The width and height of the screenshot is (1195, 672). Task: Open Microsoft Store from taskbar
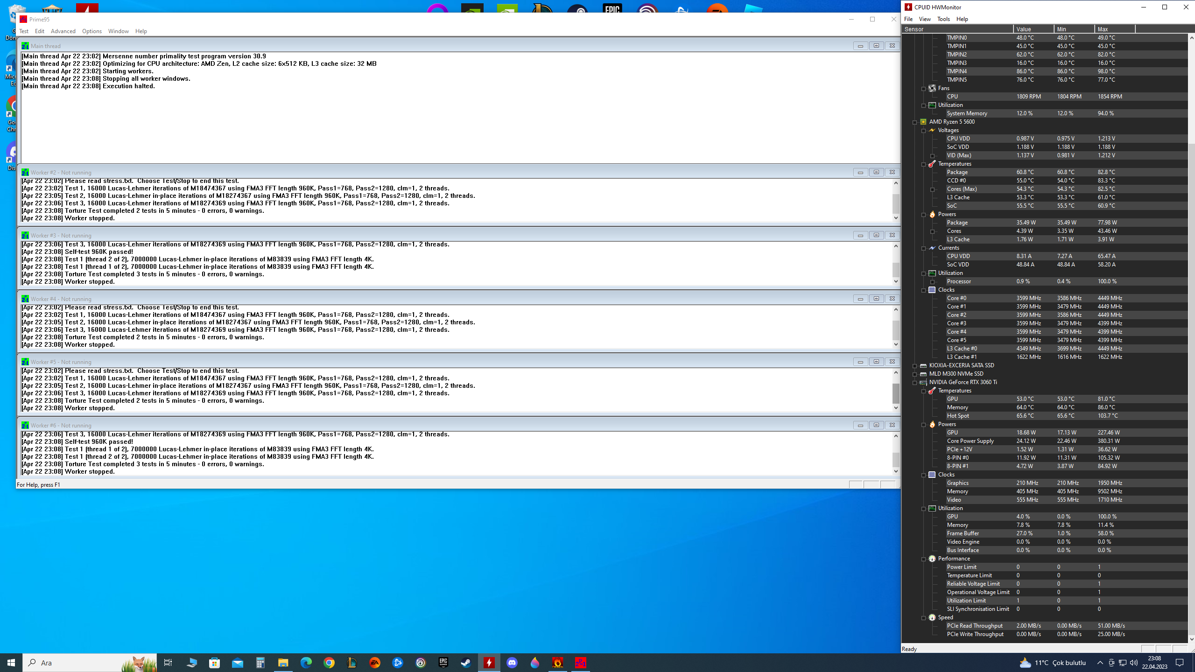(x=214, y=663)
